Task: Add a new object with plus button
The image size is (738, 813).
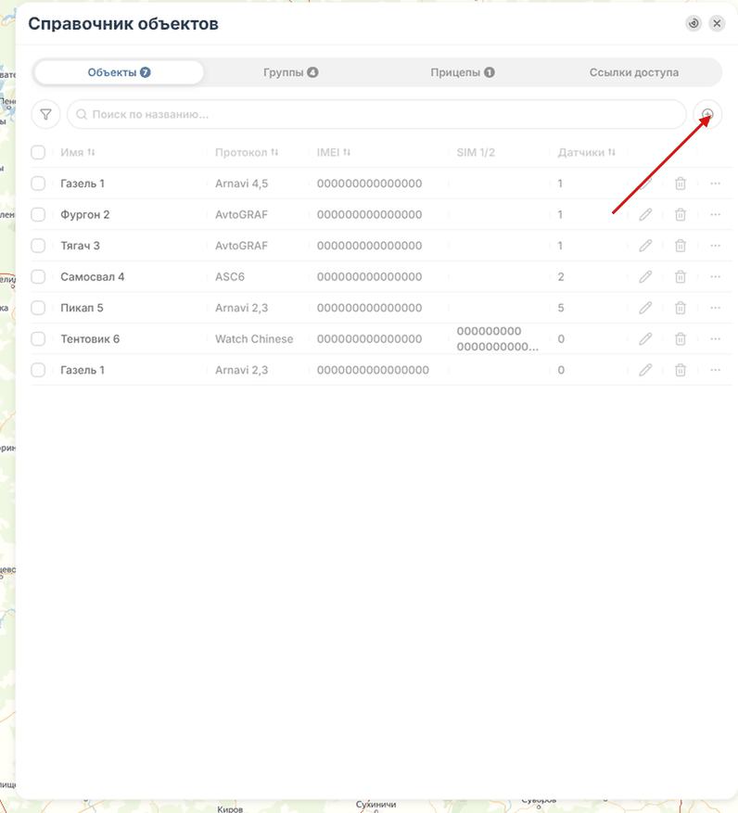Action: click(707, 114)
